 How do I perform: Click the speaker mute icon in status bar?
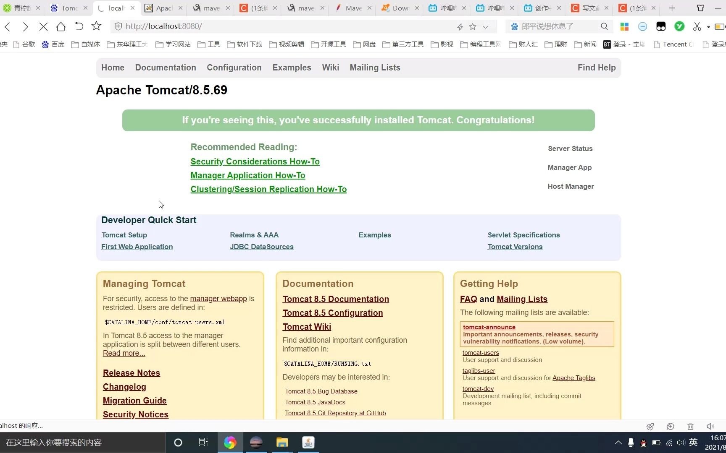click(710, 426)
